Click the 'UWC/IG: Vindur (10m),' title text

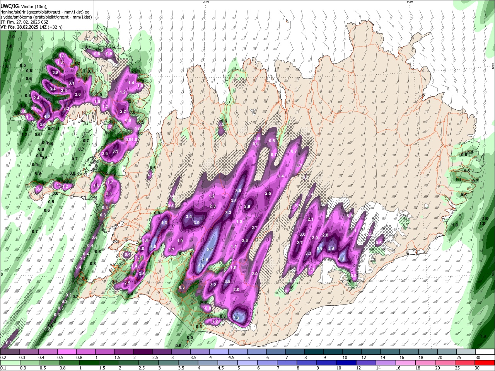(24, 6)
